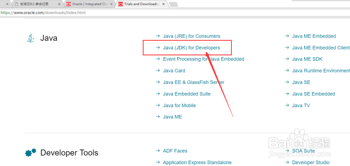Screen dimensions: 350x166
Task: Click arrow icon before ADF Faces
Action: (158, 151)
